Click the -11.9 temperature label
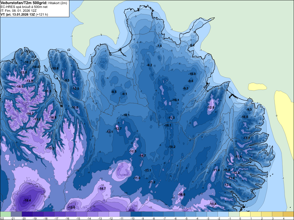 [231, 178]
